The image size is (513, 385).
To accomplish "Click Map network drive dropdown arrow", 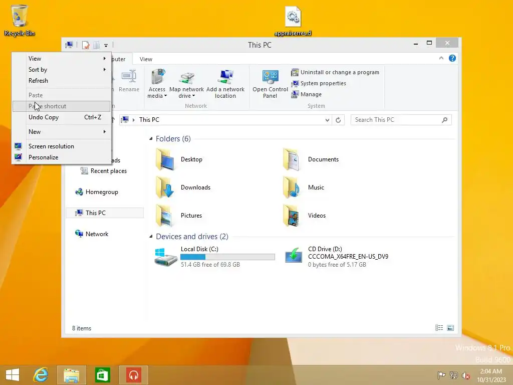I will [194, 96].
